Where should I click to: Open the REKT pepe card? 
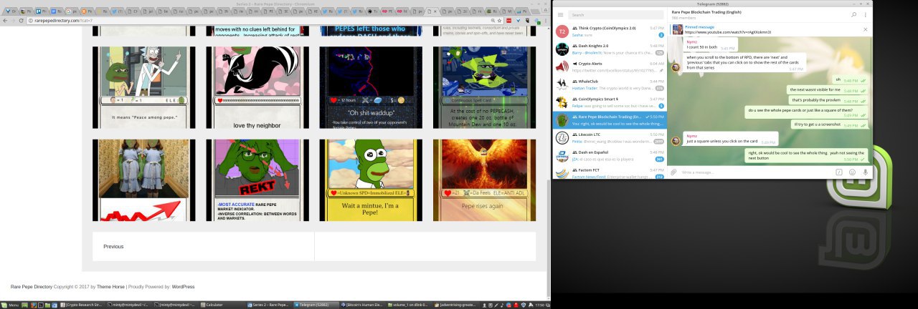tap(257, 180)
